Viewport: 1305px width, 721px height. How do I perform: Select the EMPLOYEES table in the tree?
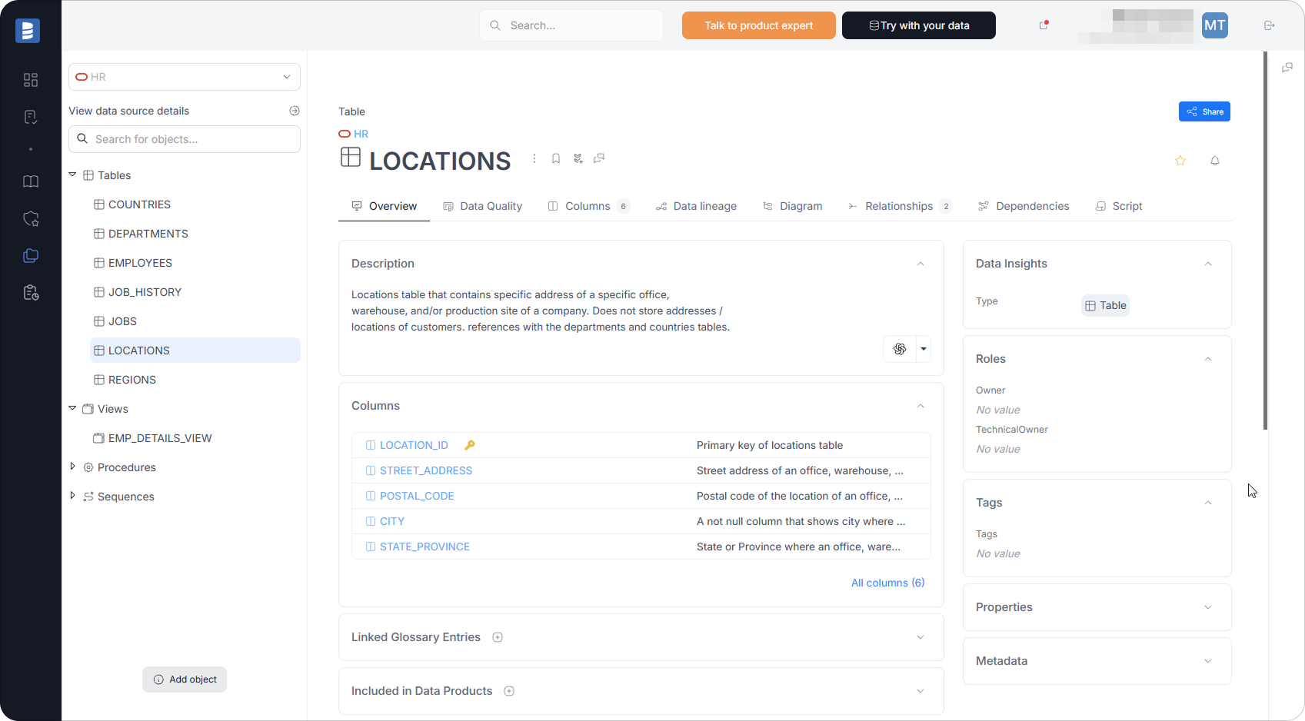coord(141,263)
